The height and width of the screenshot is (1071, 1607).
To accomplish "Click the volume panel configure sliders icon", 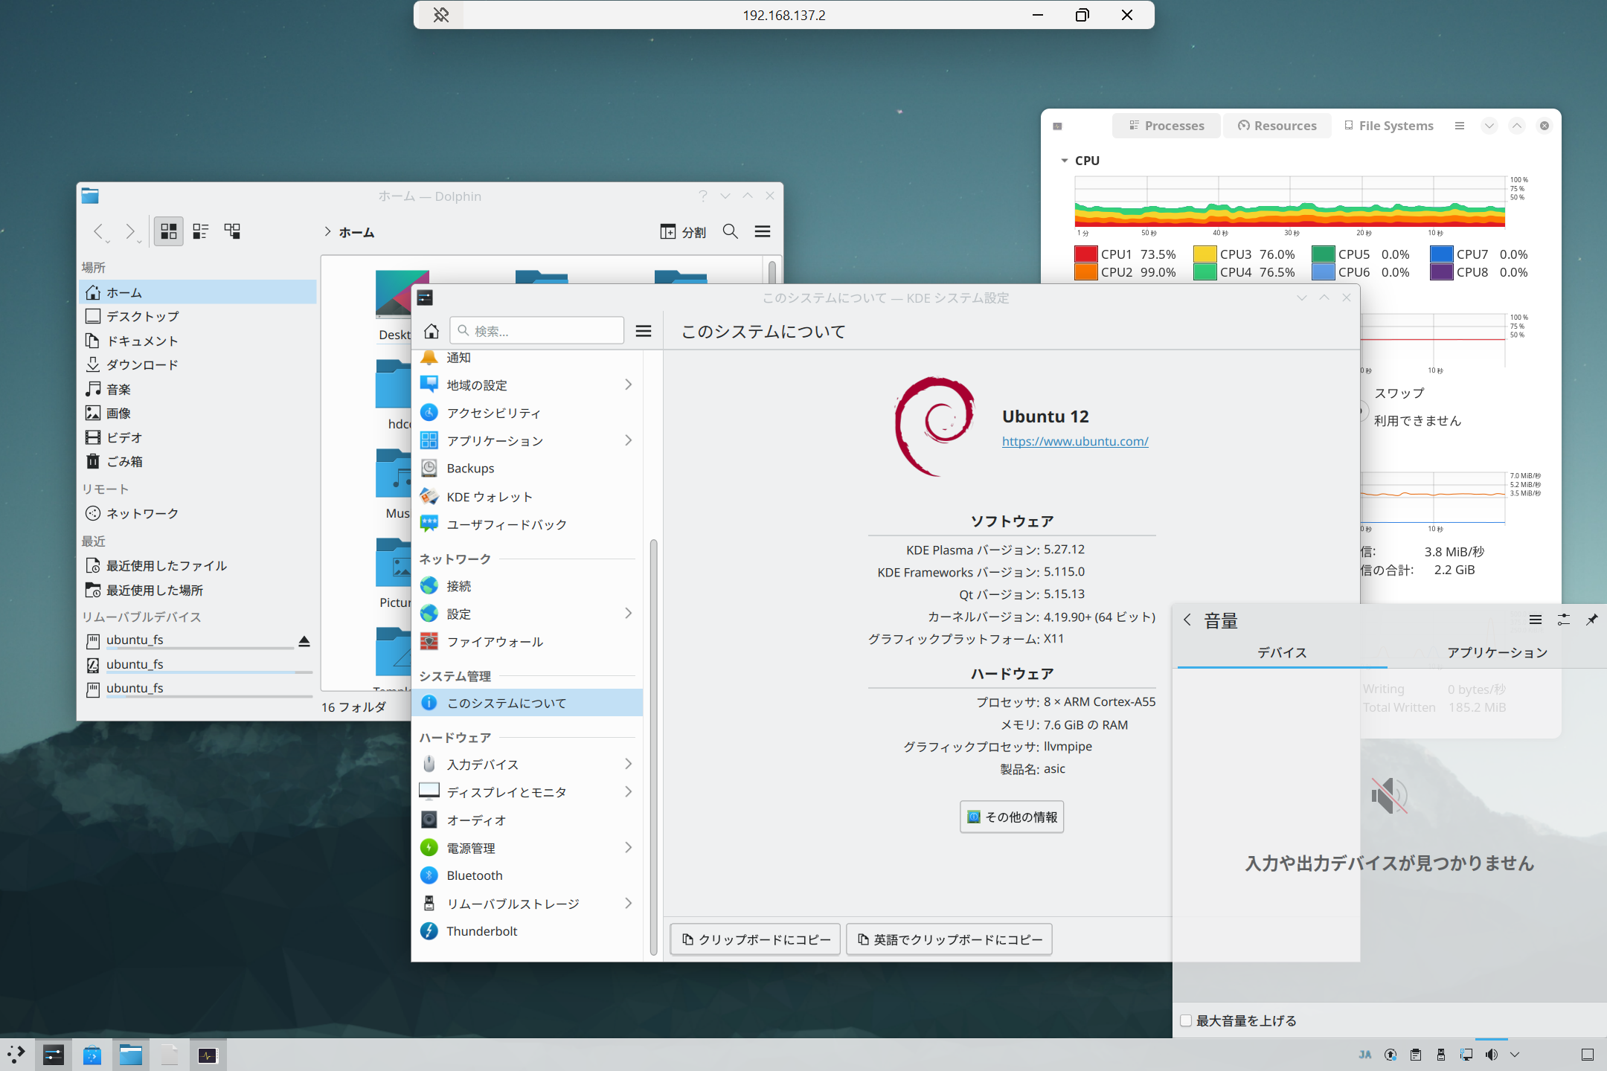I will click(1563, 620).
